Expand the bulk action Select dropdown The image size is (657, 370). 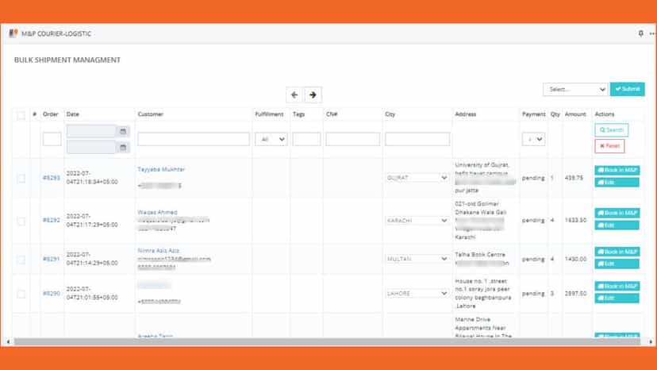tap(575, 90)
